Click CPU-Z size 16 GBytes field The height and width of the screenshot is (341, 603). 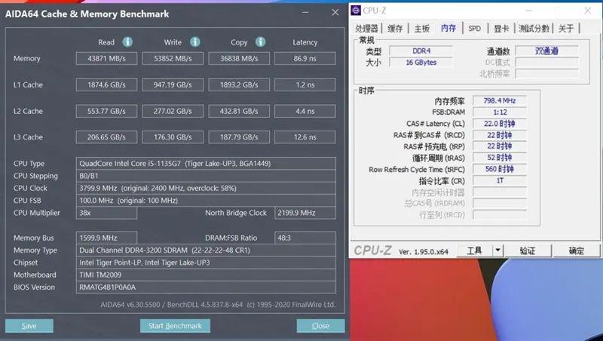[x=421, y=63]
